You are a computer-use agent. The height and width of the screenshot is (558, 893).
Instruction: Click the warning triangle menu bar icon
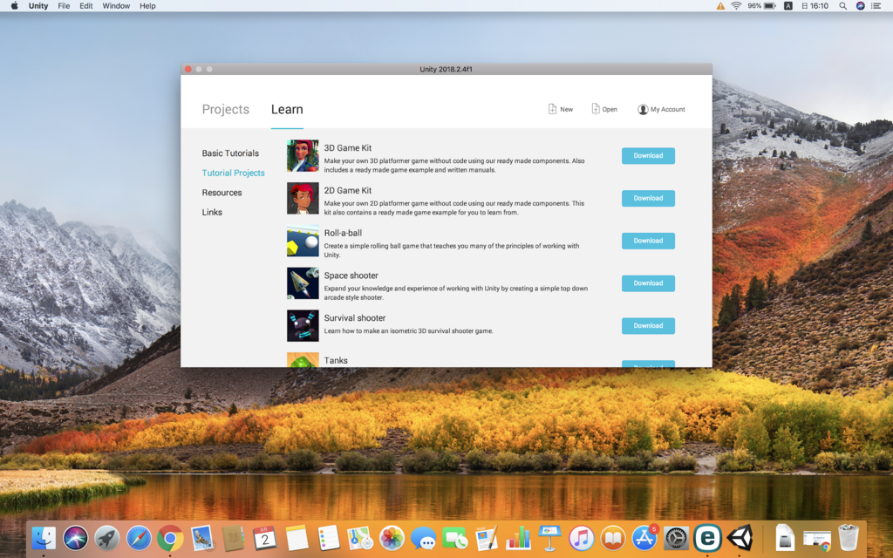[x=720, y=6]
